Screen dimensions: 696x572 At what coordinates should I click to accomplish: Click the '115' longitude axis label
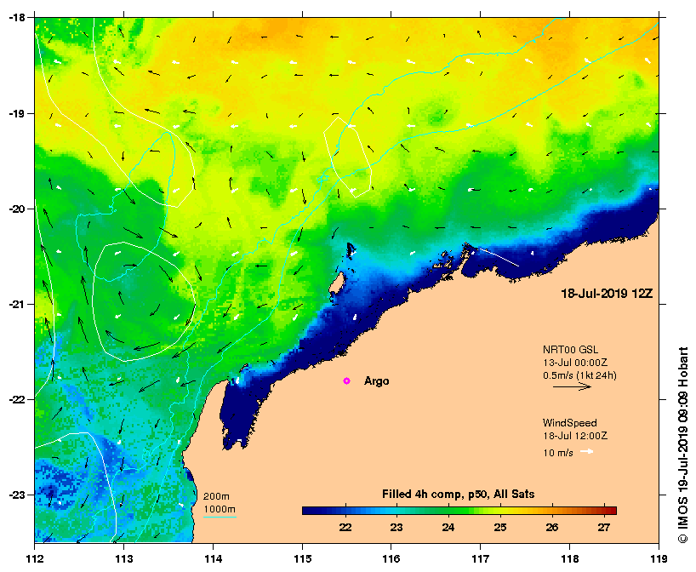[x=302, y=559]
